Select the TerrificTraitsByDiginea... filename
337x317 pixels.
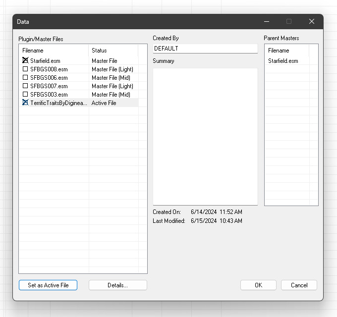pyautogui.click(x=58, y=103)
